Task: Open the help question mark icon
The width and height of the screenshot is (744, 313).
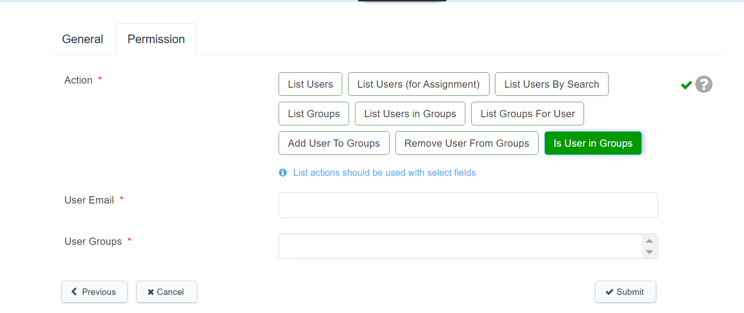Action: coord(704,84)
